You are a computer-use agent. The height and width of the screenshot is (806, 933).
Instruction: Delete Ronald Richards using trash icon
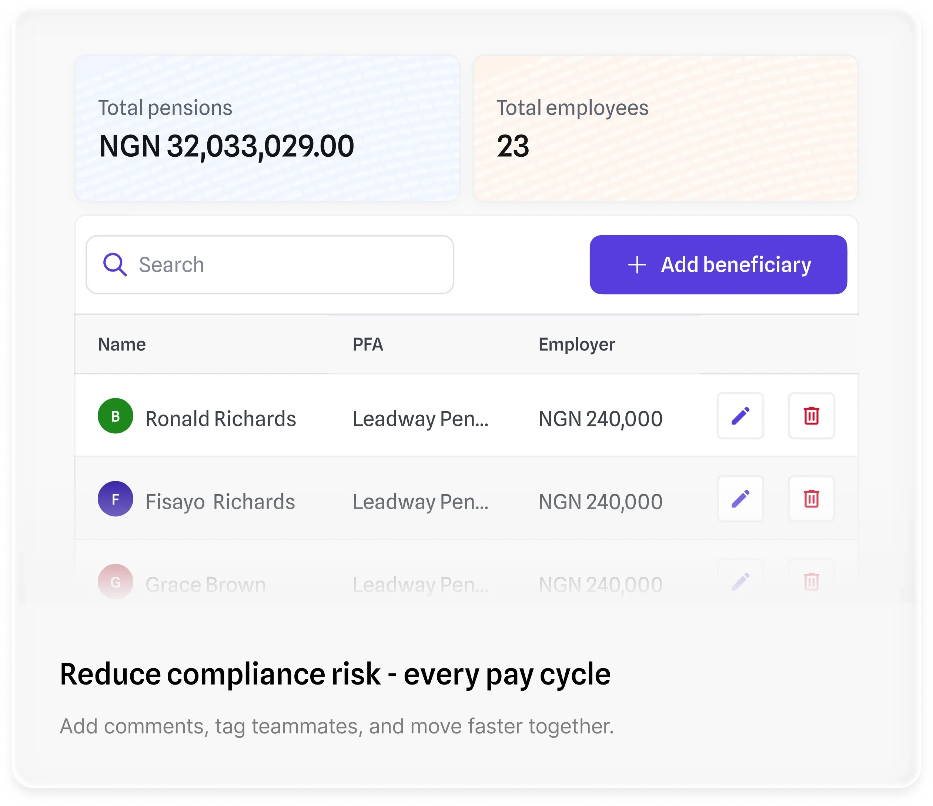pos(811,416)
